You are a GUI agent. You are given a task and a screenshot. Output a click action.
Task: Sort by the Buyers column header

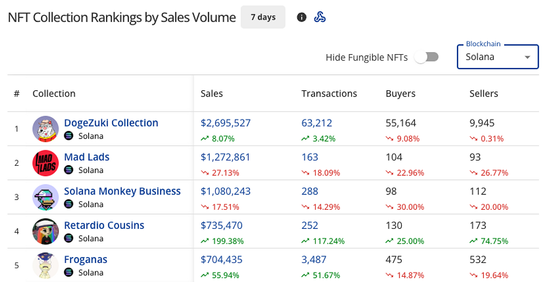(x=401, y=93)
